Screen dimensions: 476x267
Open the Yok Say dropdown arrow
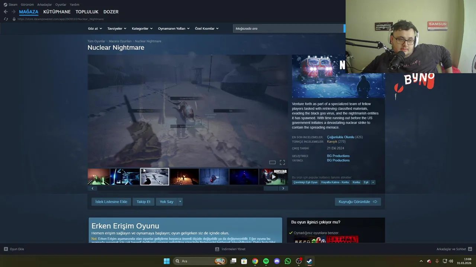[x=180, y=202]
